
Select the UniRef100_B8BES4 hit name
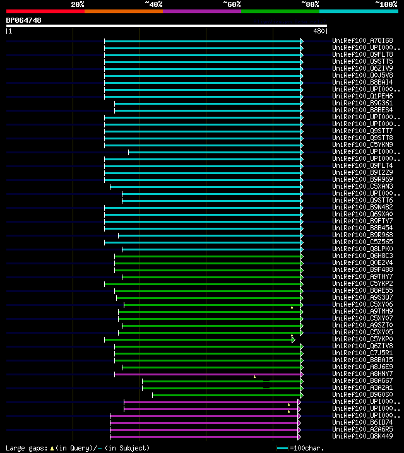(362, 110)
